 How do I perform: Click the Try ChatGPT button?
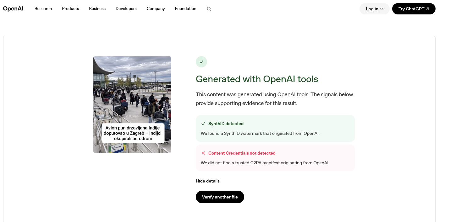414,9
